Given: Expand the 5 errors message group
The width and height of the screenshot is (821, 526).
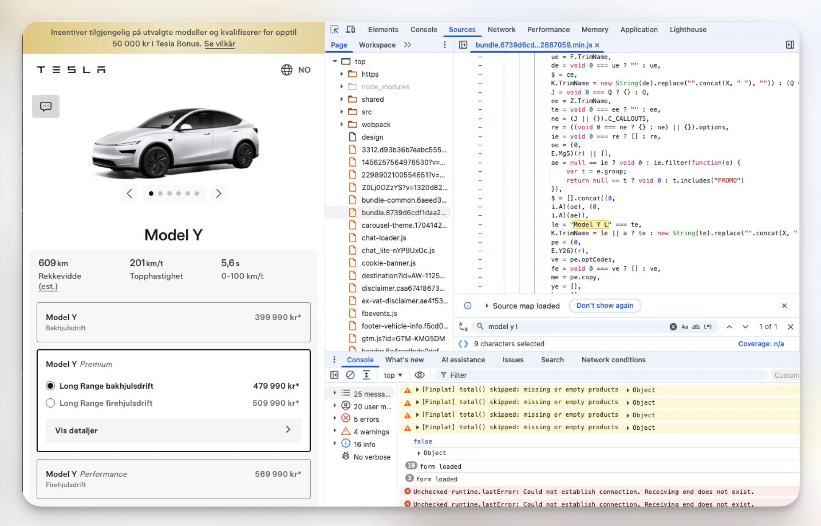Looking at the screenshot, I should click(335, 418).
